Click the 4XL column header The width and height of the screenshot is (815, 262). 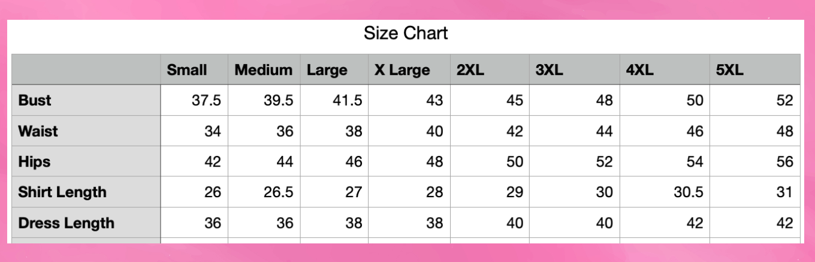[639, 70]
